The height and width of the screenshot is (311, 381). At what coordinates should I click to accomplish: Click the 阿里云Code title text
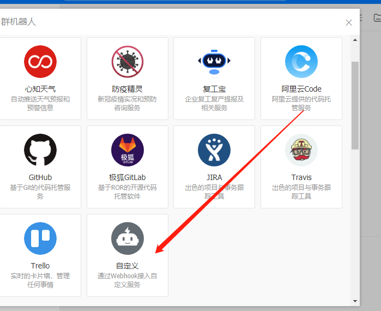coord(301,89)
